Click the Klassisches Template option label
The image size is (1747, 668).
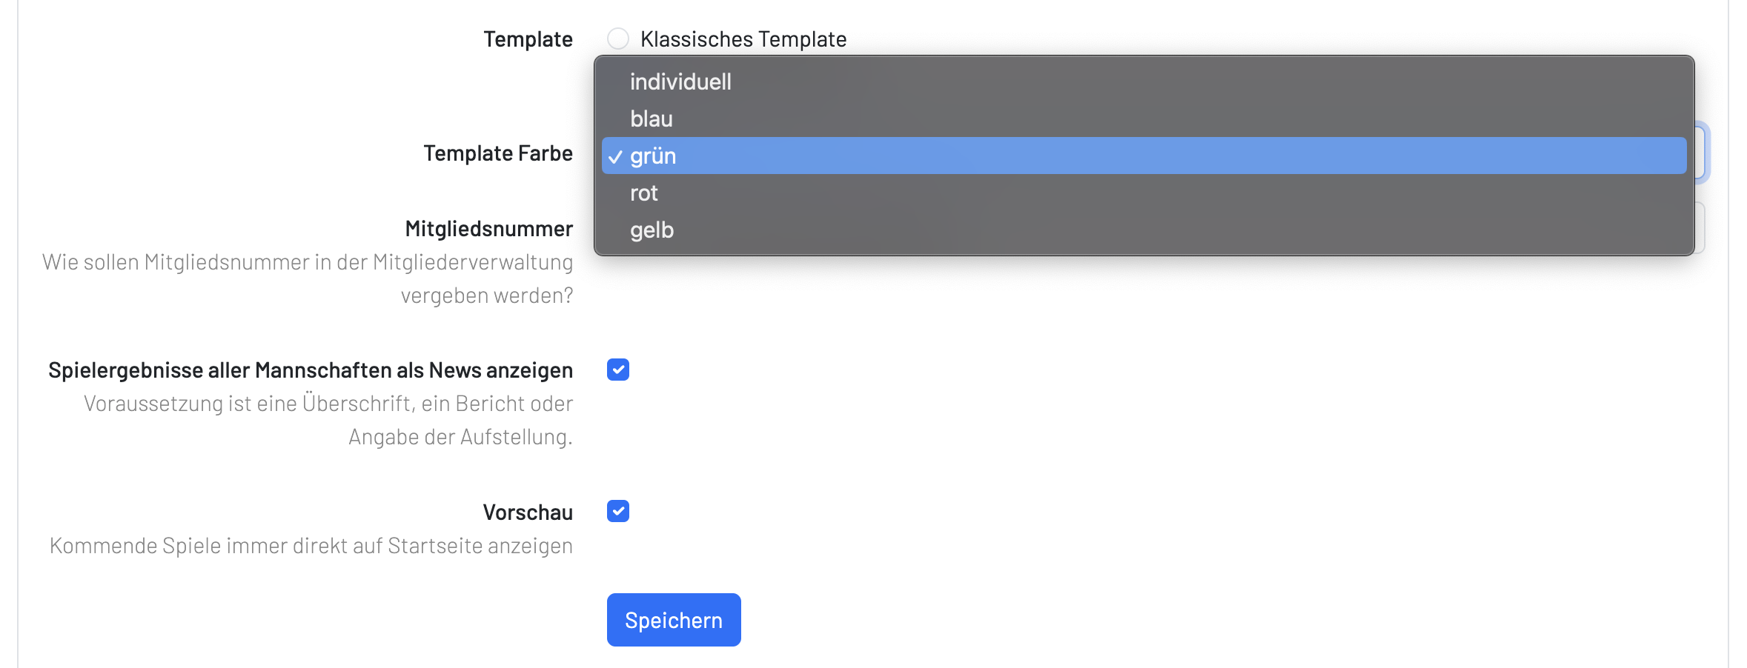coord(743,39)
